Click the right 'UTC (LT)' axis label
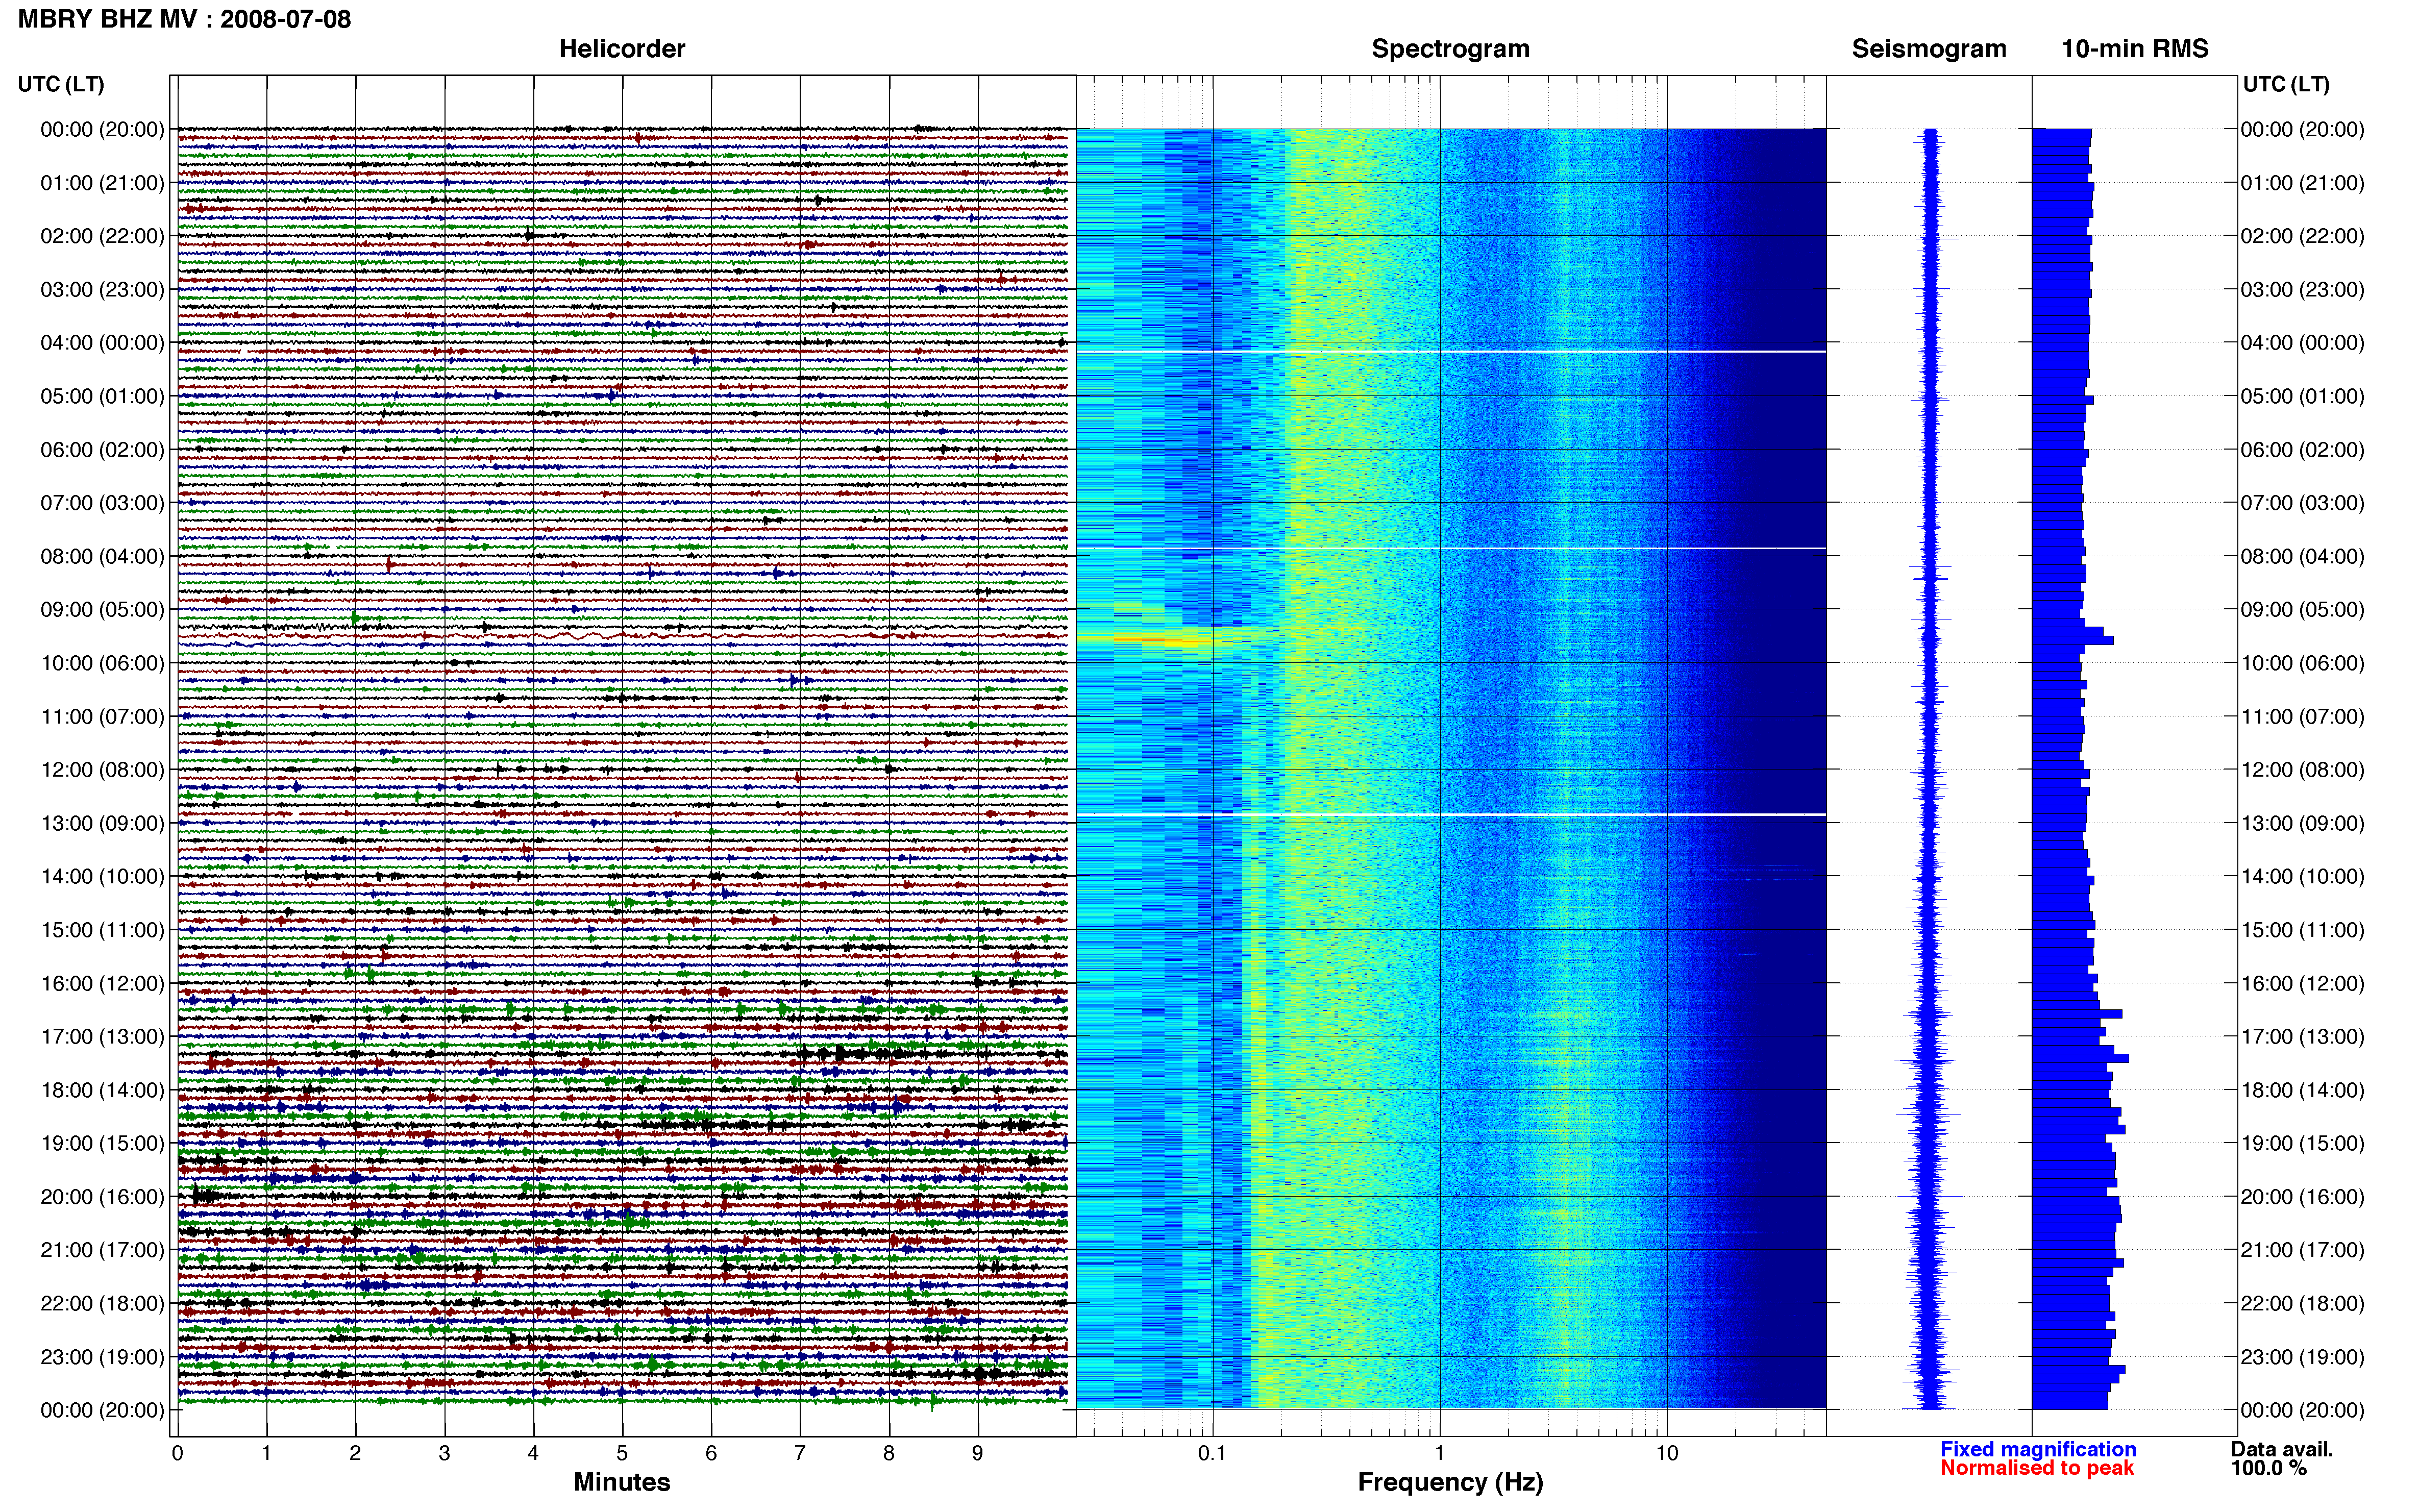 (x=2286, y=84)
